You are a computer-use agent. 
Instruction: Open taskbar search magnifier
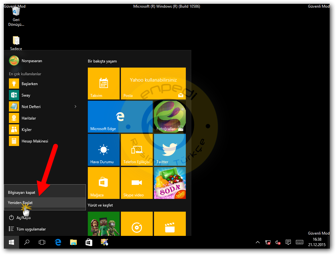point(27,242)
